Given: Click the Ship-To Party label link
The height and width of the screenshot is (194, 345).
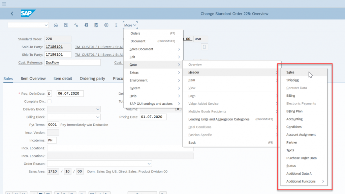Looking at the screenshot, I should coord(32,55).
